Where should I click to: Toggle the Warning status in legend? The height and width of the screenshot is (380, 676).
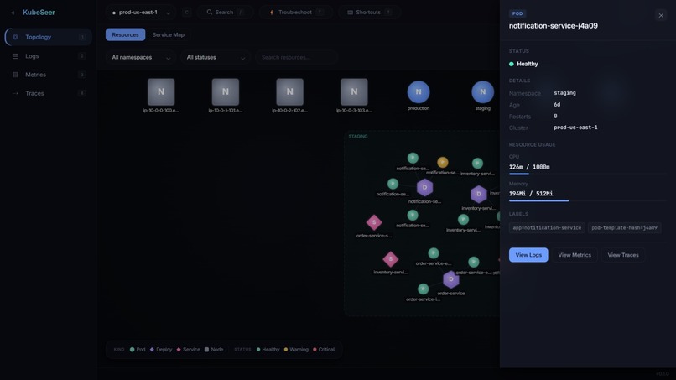pyautogui.click(x=296, y=349)
